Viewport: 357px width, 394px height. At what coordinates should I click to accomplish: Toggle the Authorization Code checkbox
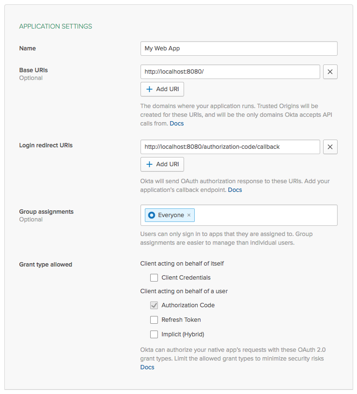pos(154,305)
